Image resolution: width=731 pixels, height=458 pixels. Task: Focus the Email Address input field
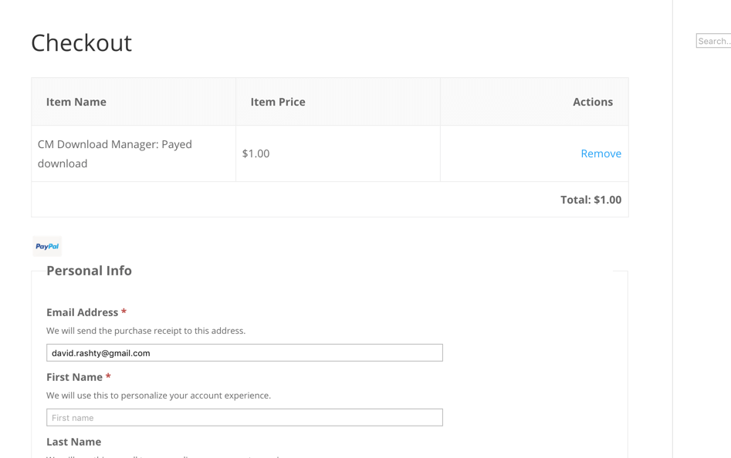(244, 353)
